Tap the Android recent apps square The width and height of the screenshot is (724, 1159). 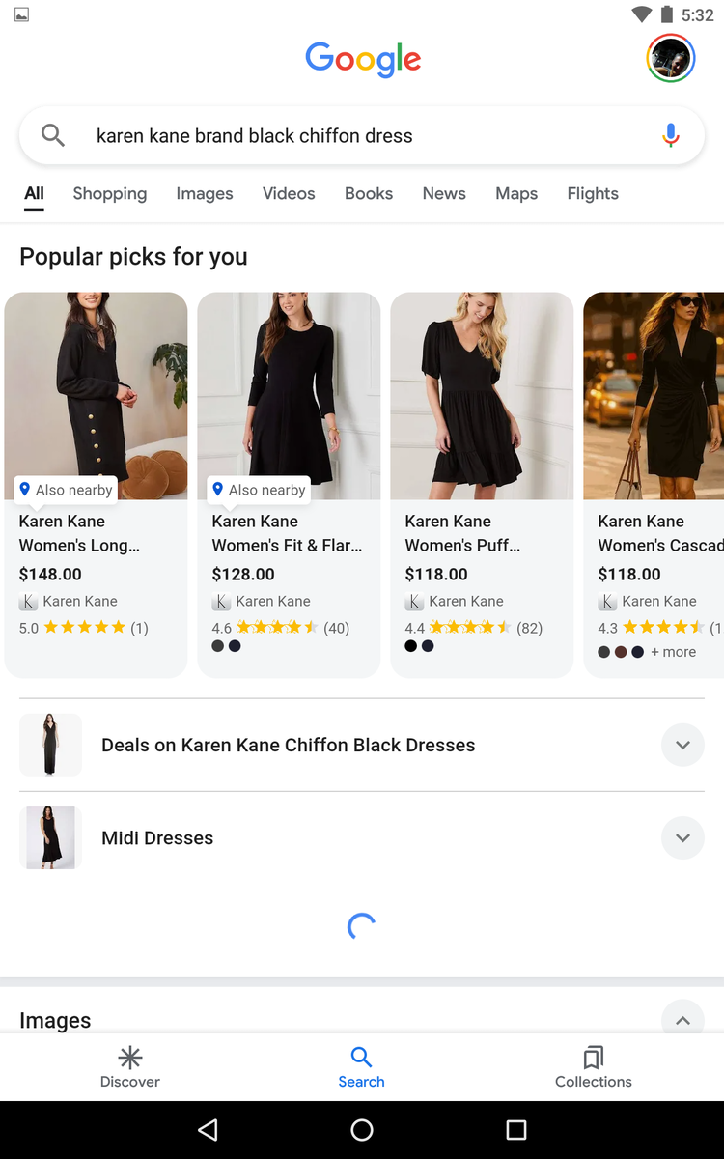coord(516,1130)
